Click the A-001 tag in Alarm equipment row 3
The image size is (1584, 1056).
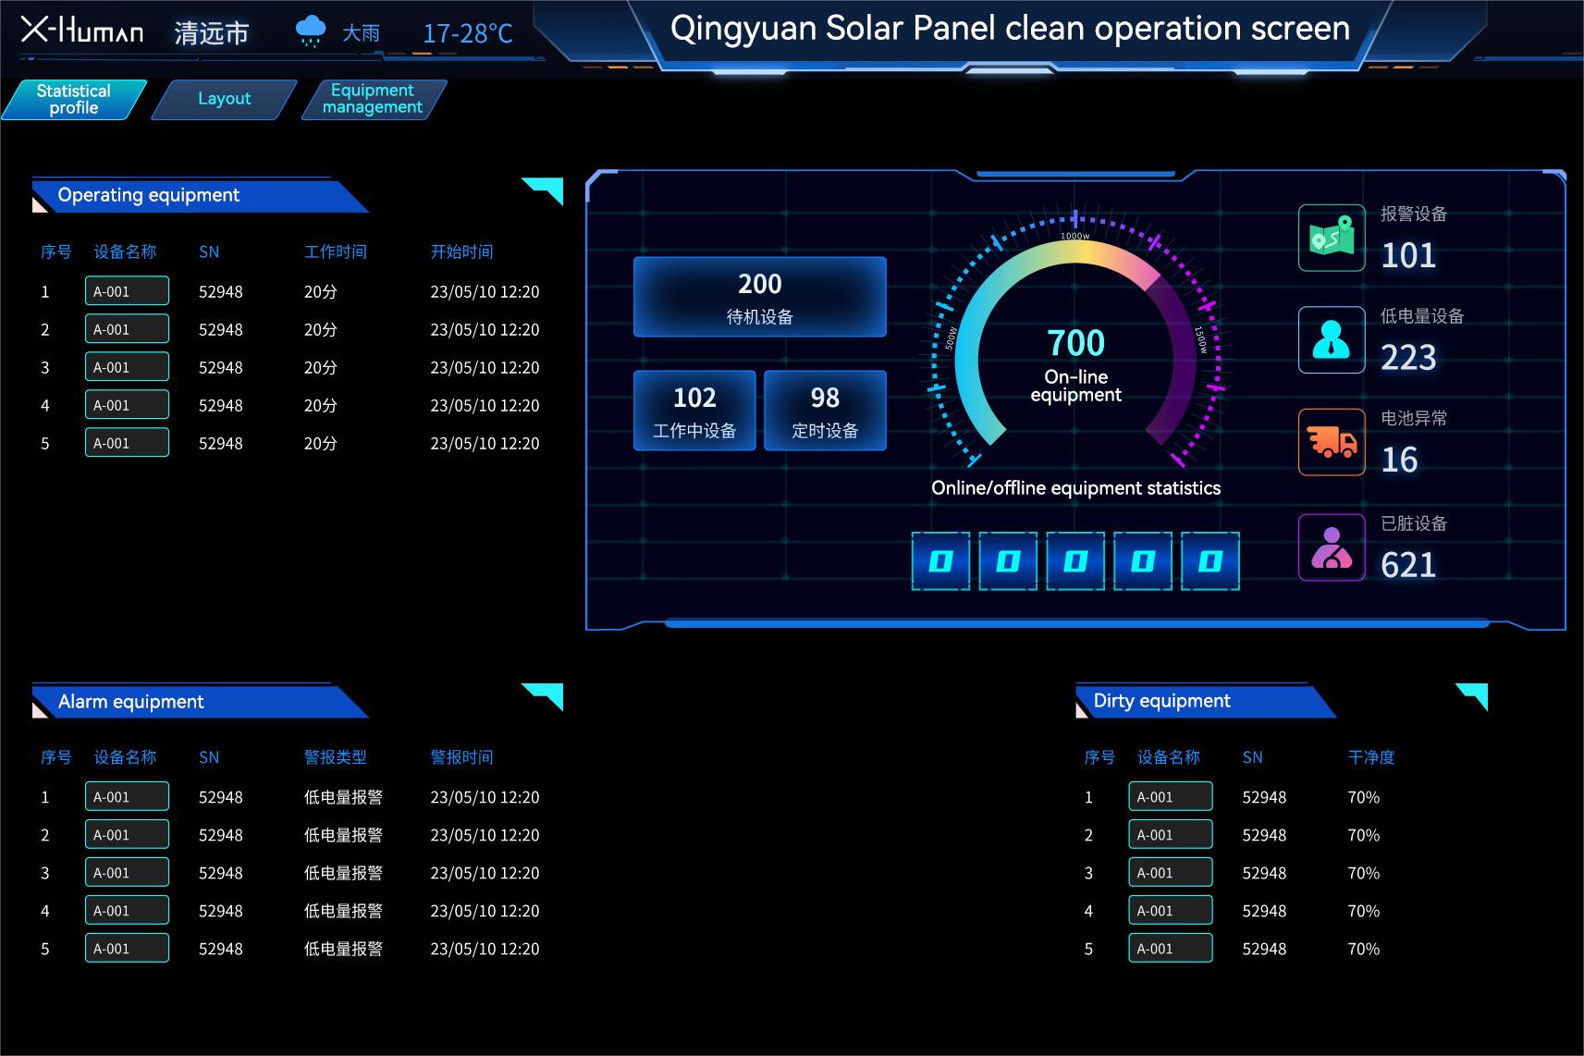point(127,873)
